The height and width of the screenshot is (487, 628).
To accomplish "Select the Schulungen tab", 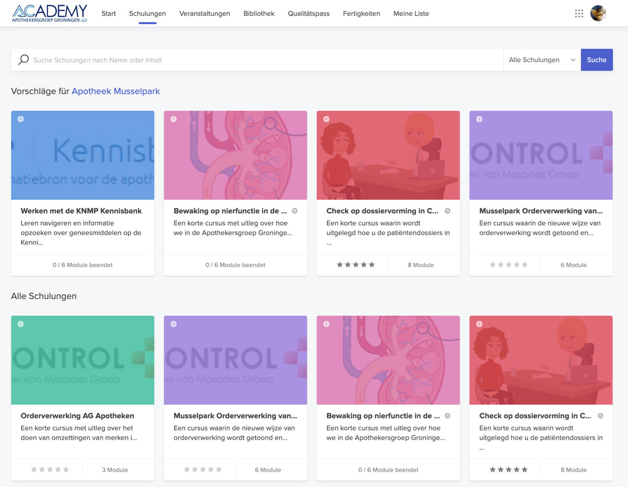I will click(x=148, y=14).
